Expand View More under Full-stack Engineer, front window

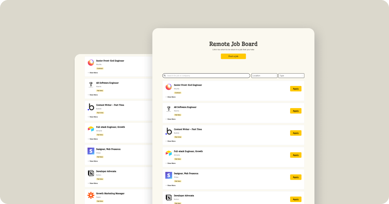(171, 163)
